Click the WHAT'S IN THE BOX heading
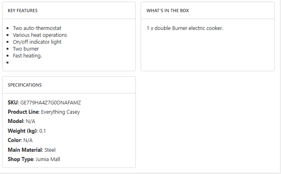This screenshot has width=281, height=174. [167, 11]
